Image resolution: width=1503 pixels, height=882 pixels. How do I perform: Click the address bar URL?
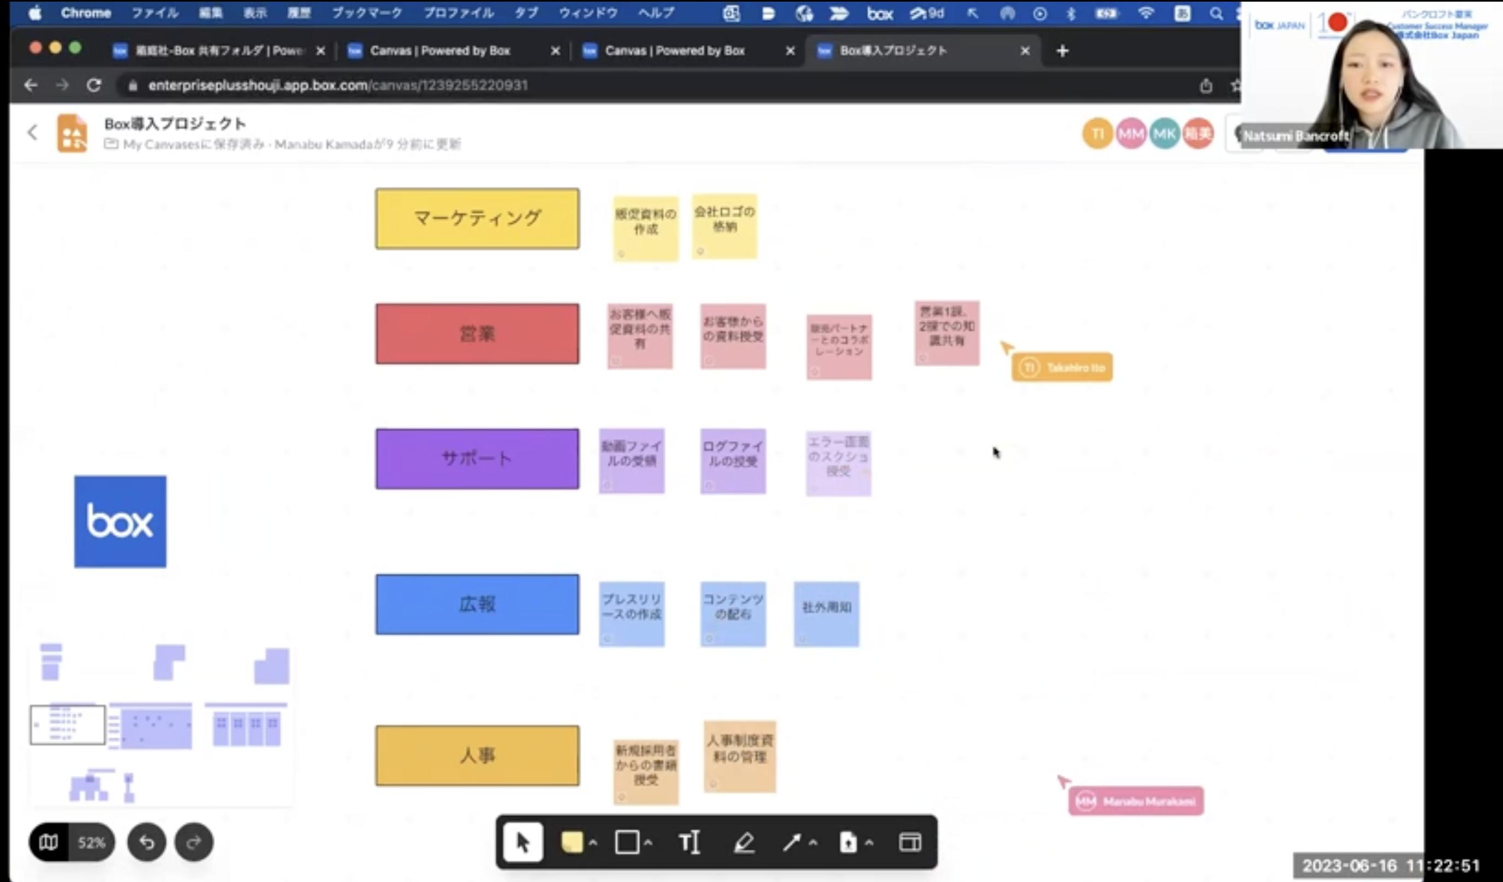337,85
